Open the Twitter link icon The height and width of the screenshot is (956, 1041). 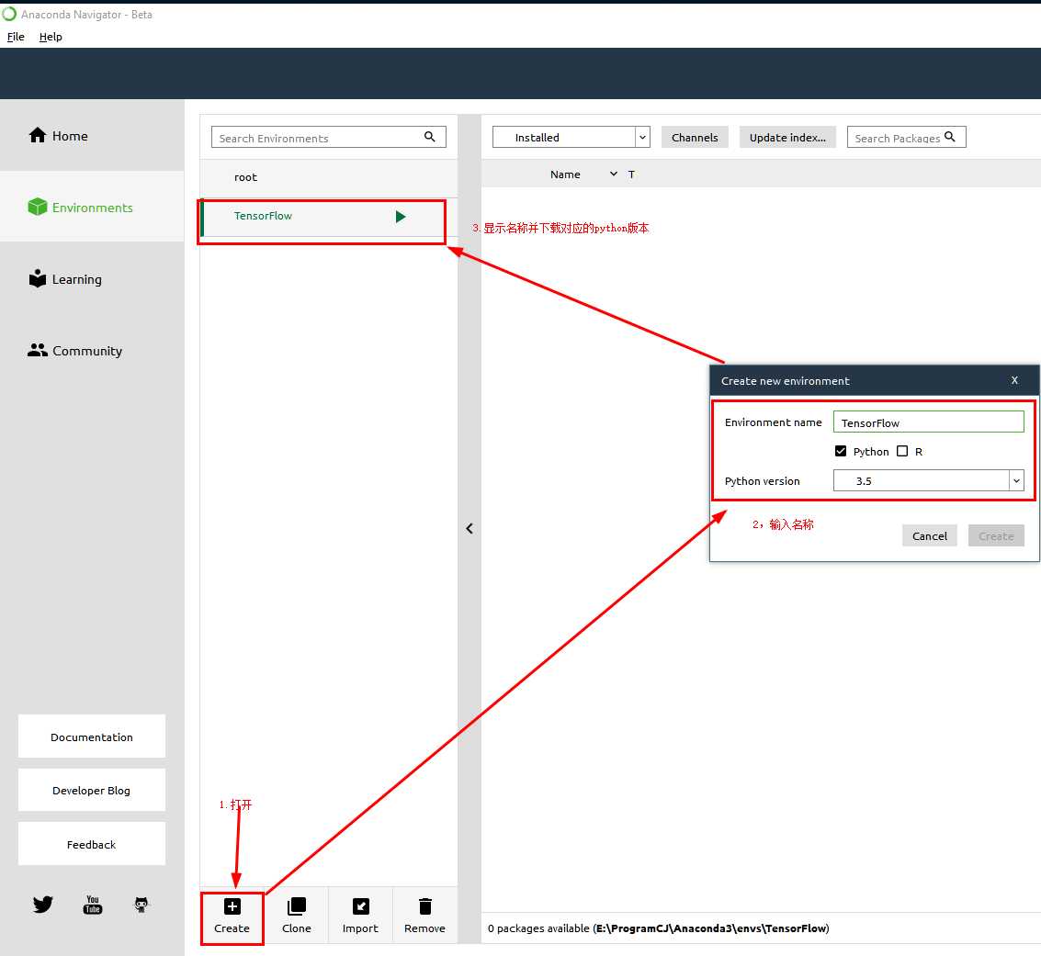pyautogui.click(x=42, y=905)
